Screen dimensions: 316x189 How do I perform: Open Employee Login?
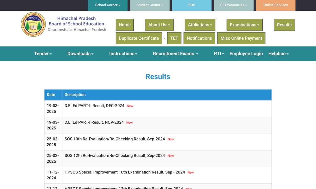(x=246, y=54)
